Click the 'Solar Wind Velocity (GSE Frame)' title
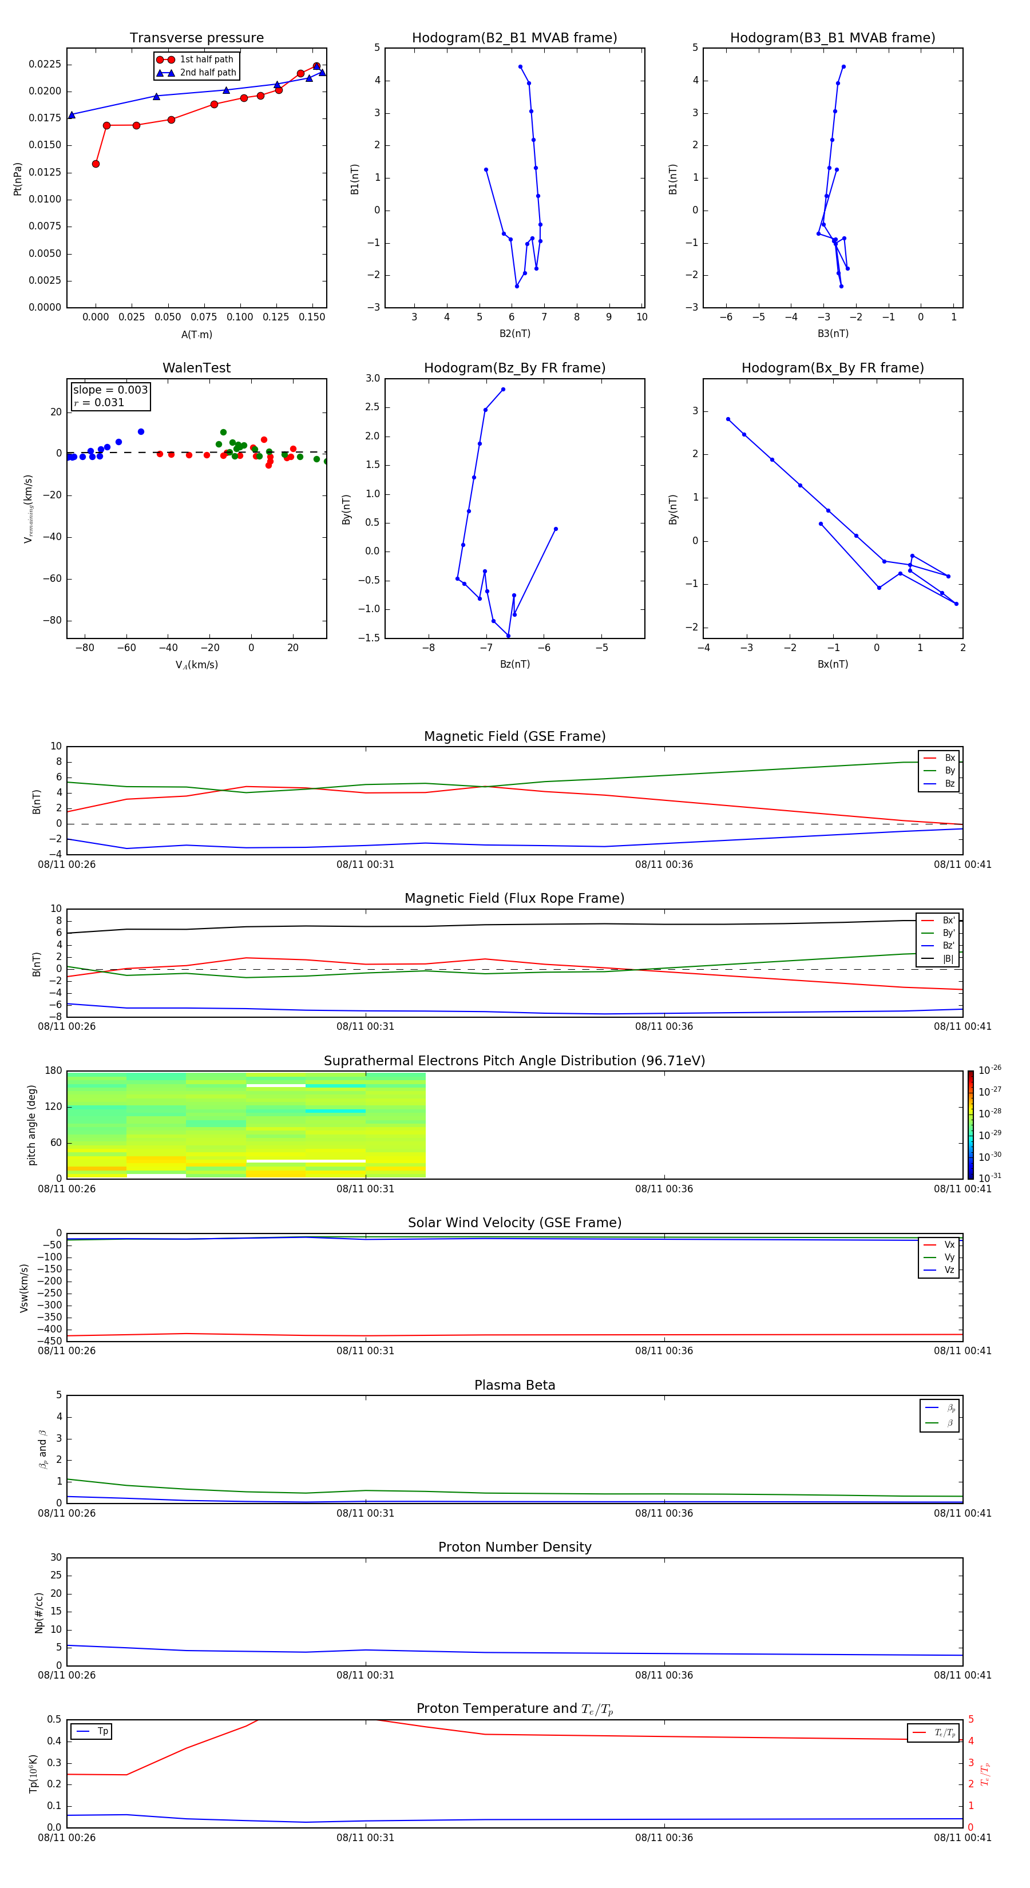This screenshot has height=1888, width=1030. coord(514,1223)
